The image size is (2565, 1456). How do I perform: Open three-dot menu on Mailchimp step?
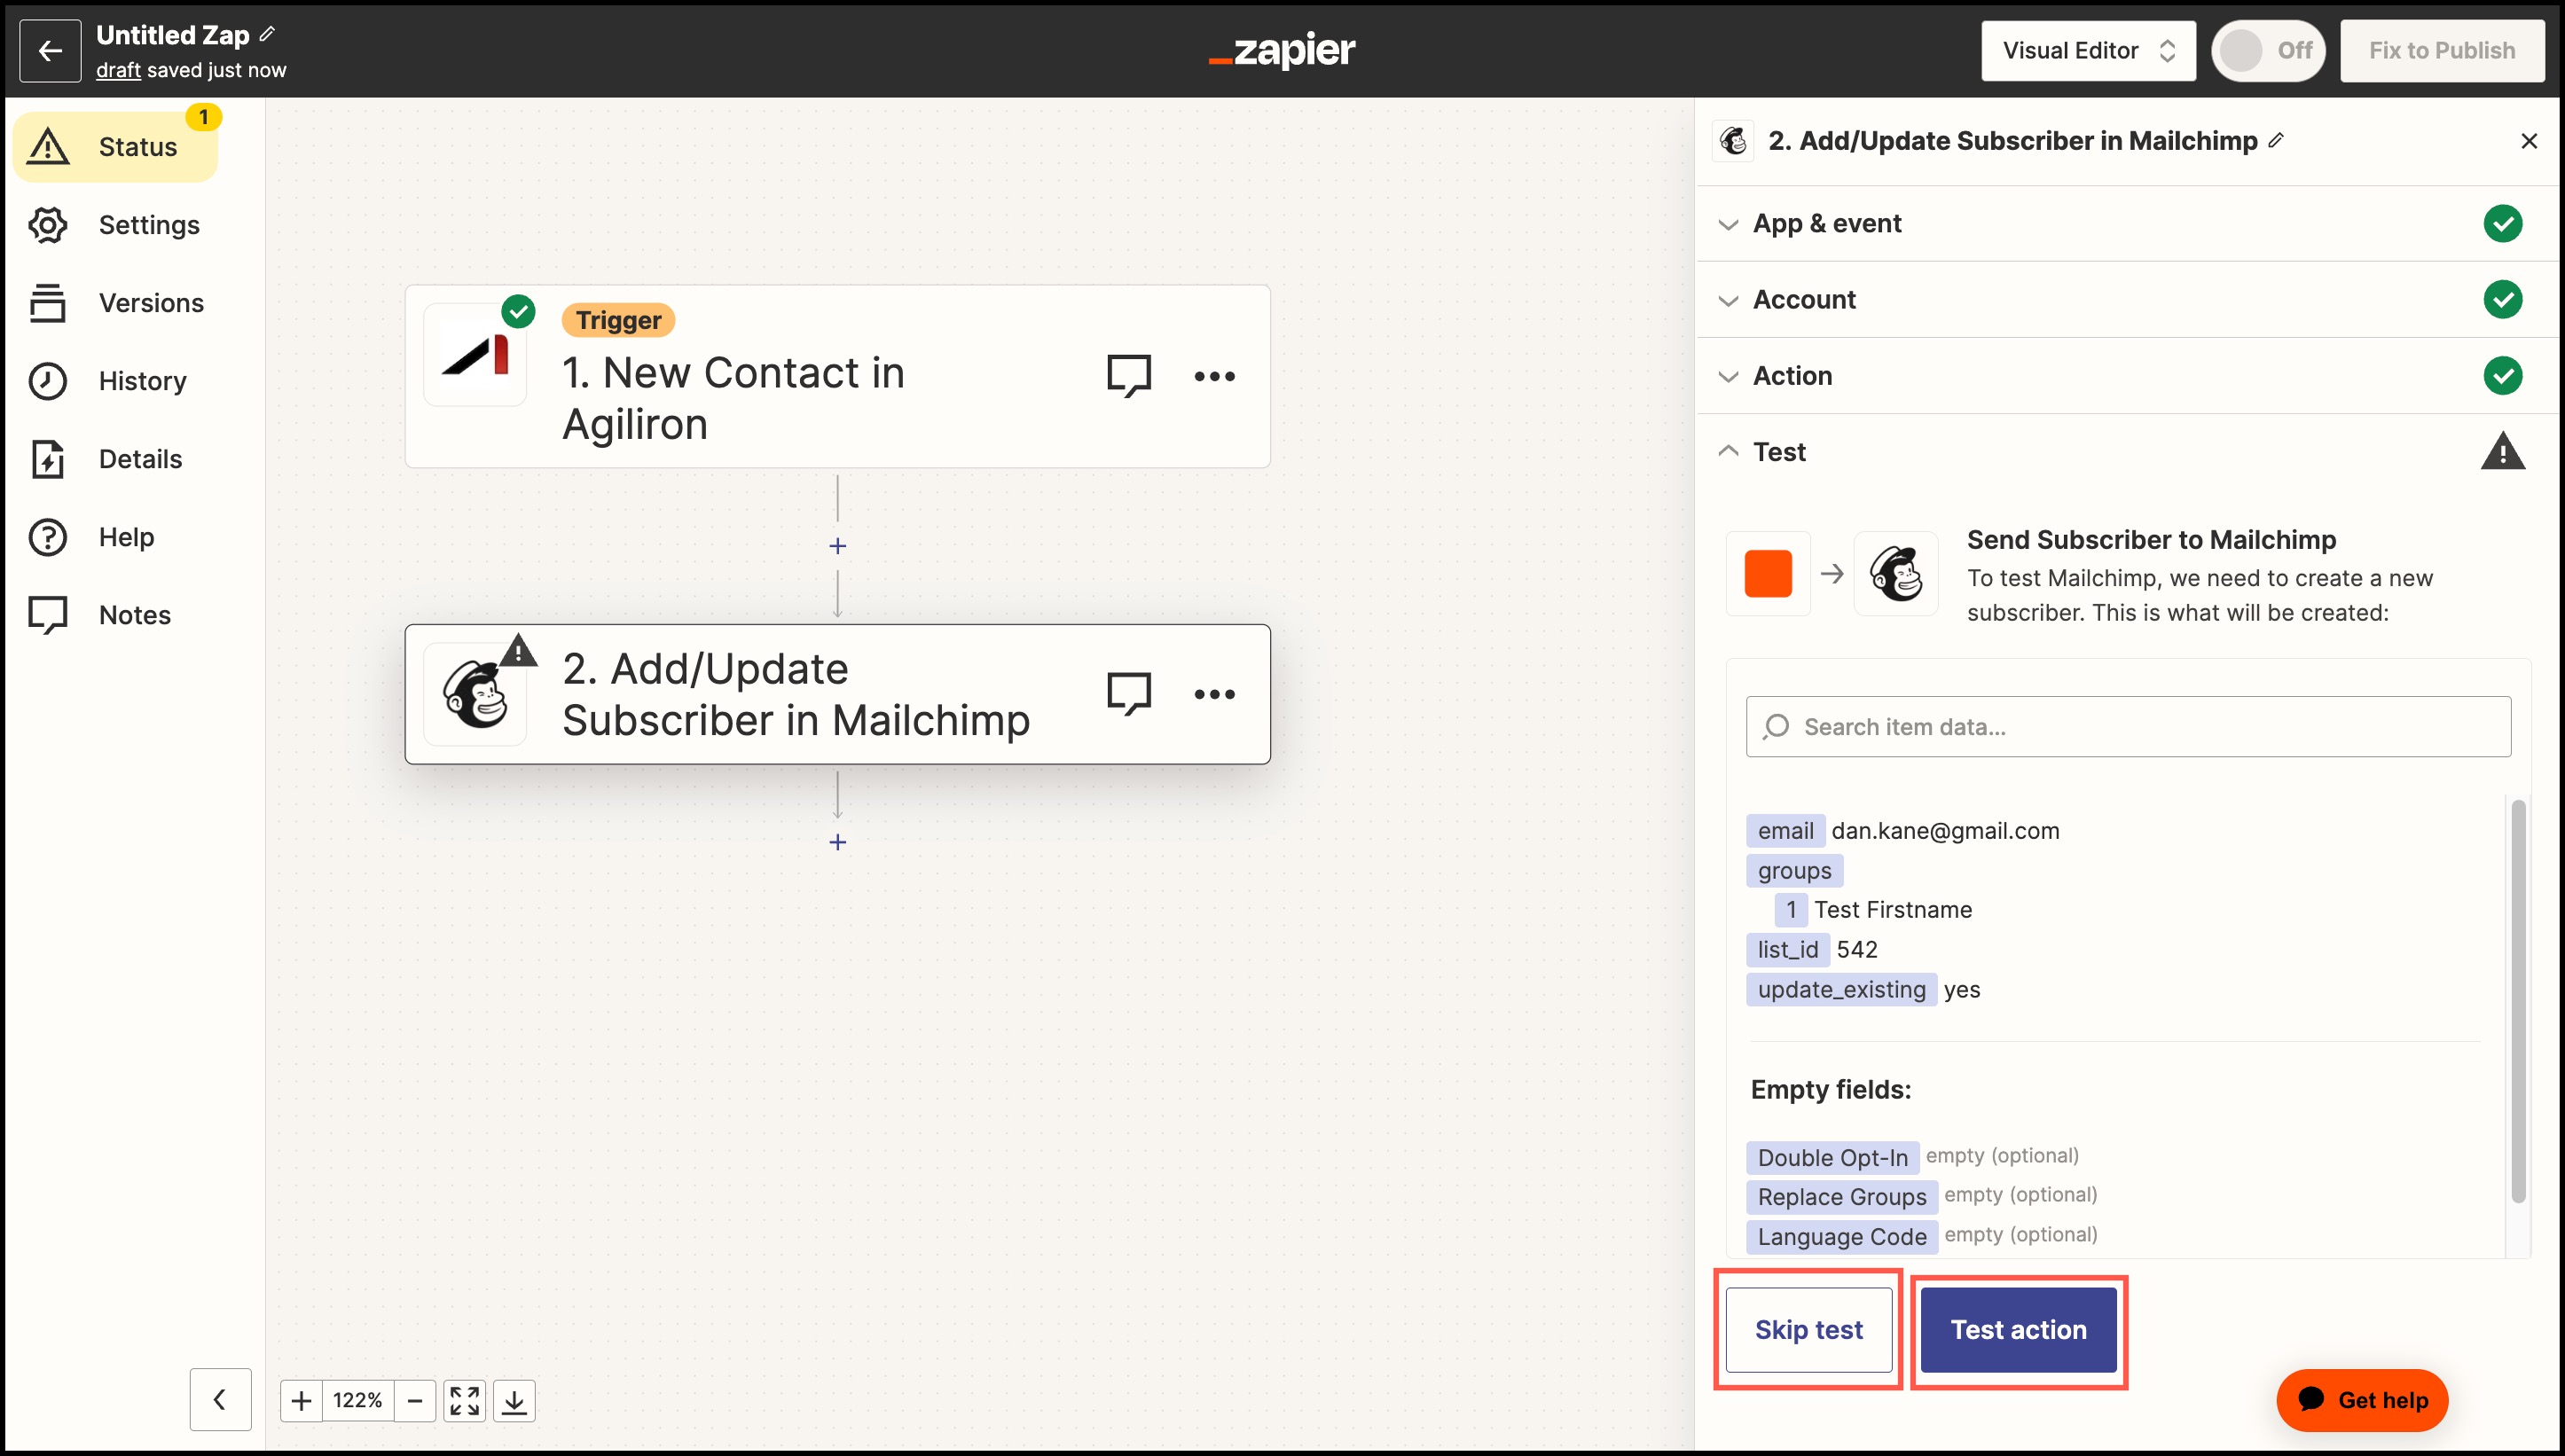pyautogui.click(x=1214, y=694)
